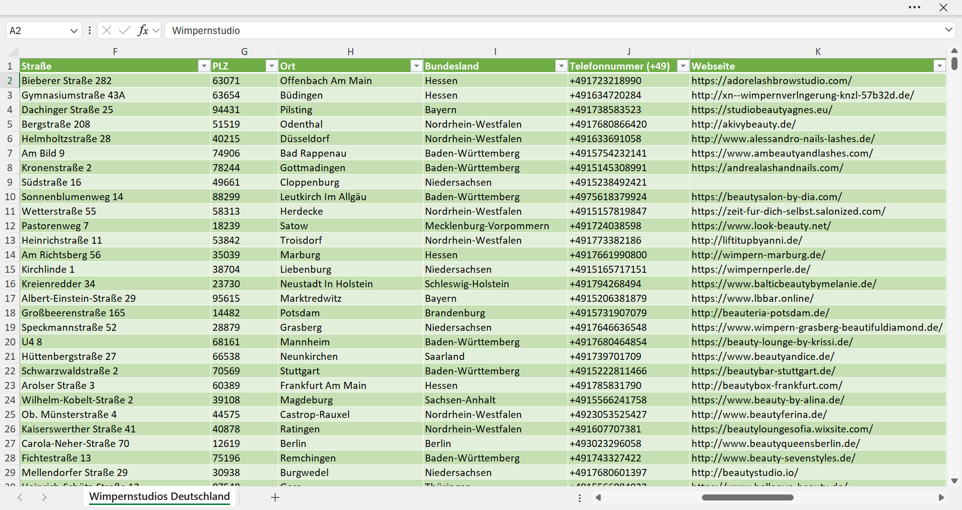Select cell Carola-Neher-Straße 70

pos(115,443)
